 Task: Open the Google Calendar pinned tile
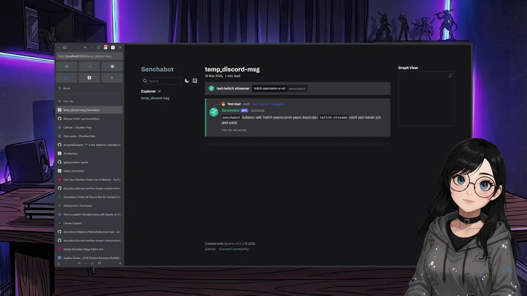coord(112,66)
